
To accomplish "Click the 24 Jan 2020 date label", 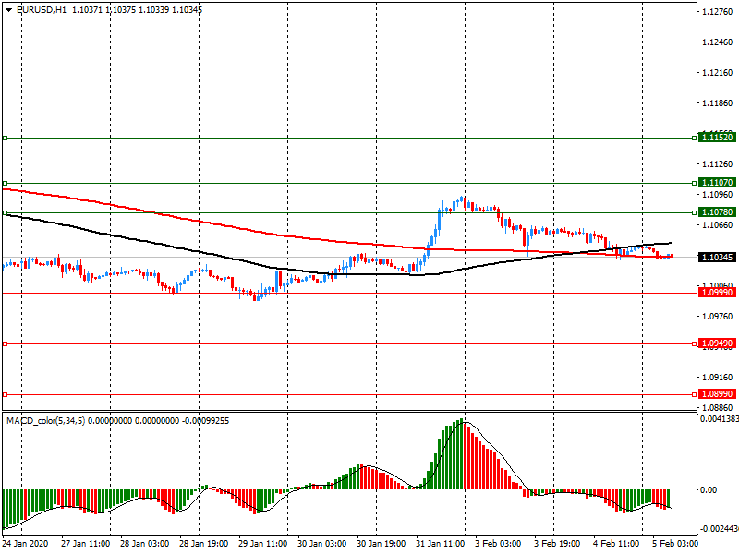I will [x=28, y=544].
